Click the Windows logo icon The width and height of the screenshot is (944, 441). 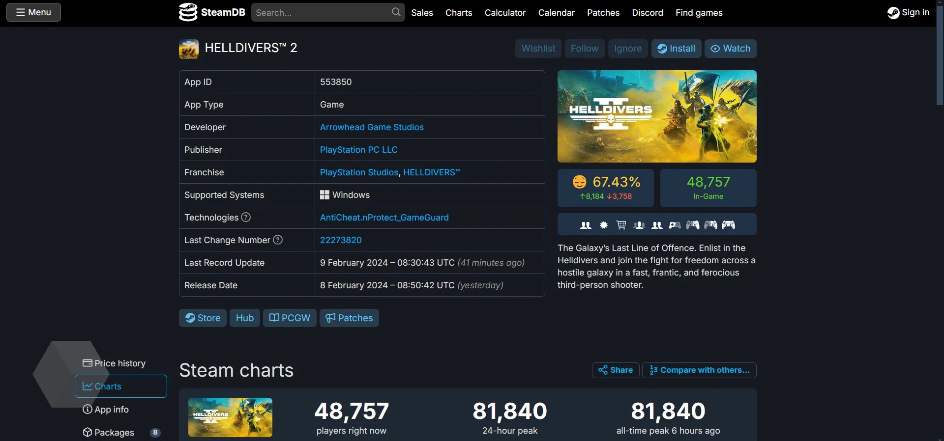click(324, 195)
